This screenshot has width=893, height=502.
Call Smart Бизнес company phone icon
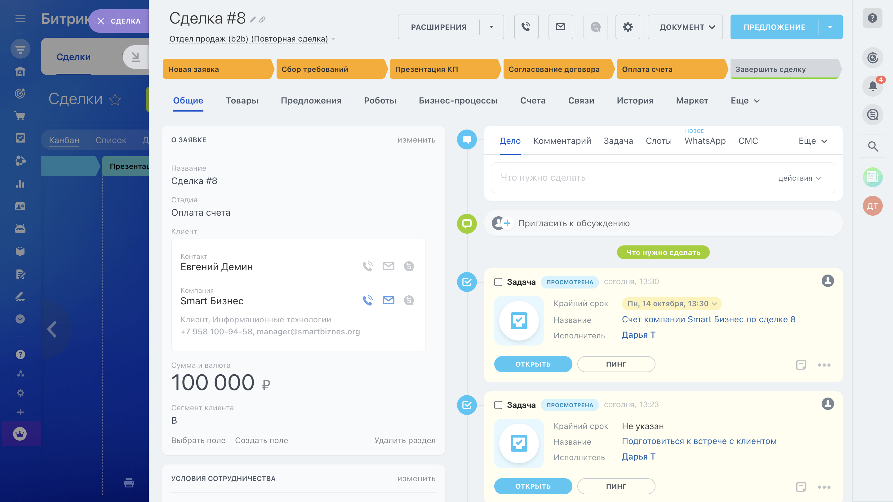click(367, 300)
